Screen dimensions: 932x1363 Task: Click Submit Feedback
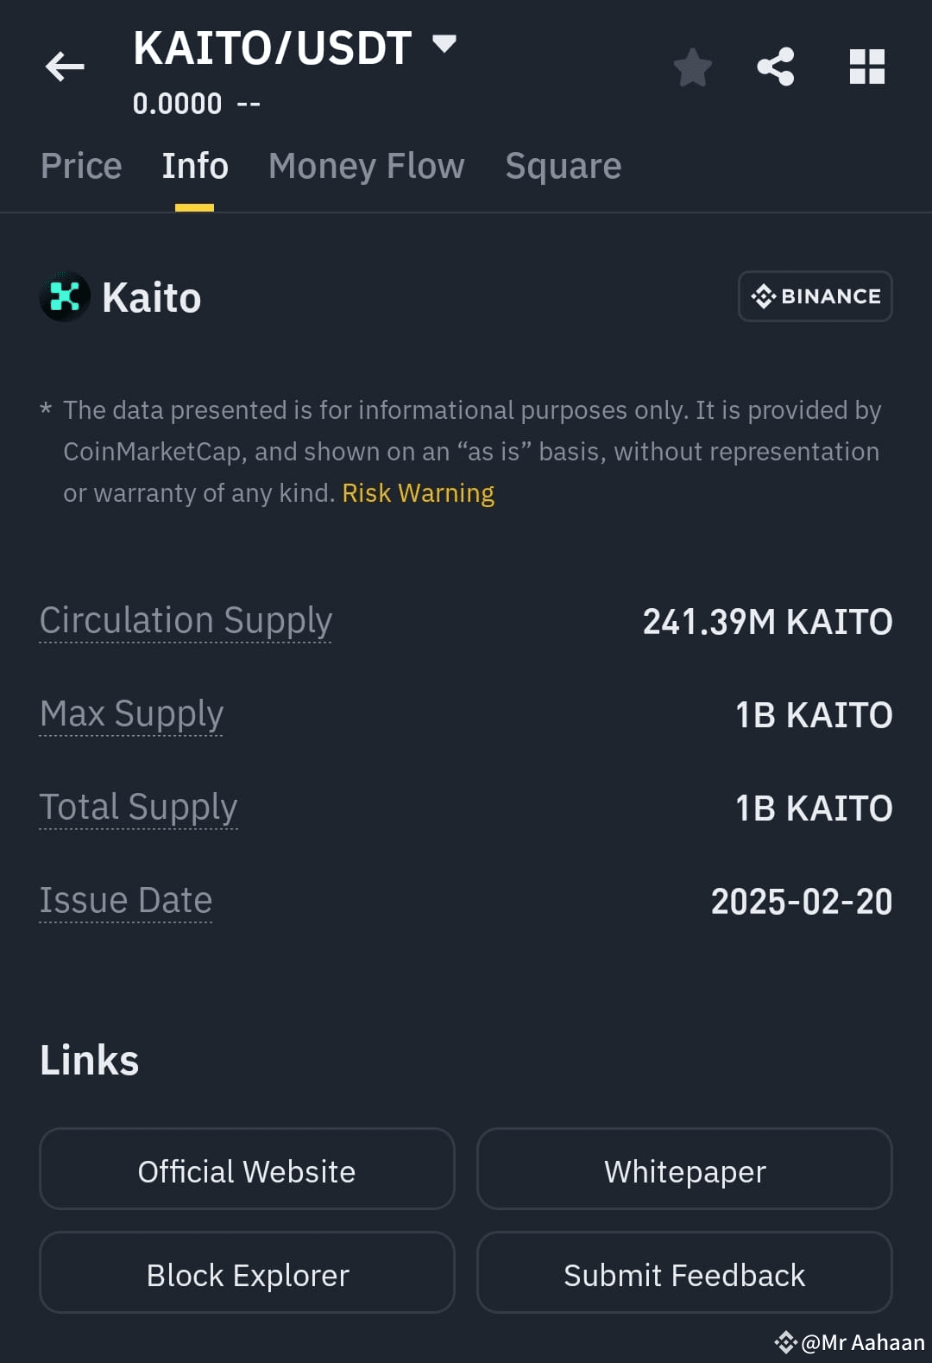tap(684, 1273)
